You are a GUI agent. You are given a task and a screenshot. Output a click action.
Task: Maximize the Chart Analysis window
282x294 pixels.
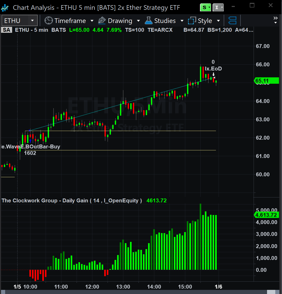(252, 5)
